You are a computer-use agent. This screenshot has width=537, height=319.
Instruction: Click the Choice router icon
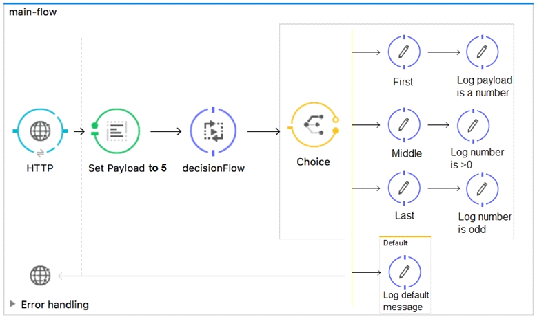pos(314,124)
